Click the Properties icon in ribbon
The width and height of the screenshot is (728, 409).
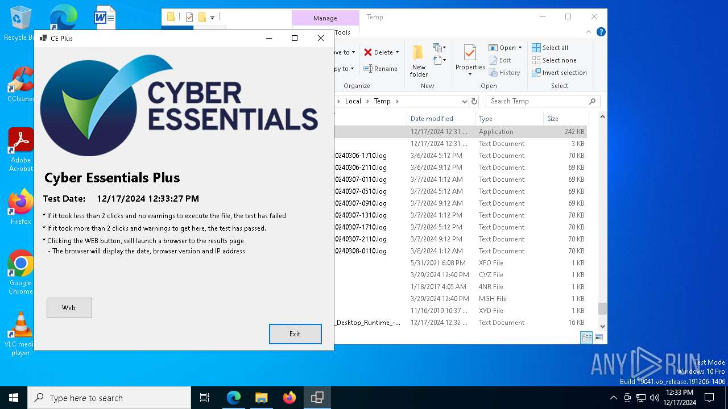tap(470, 53)
